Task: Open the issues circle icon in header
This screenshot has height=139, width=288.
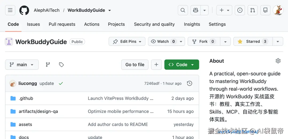Action: (x=240, y=10)
